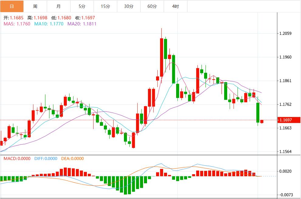Click the 0.0020 MACD axis label
301x199 pixels.
(x=285, y=171)
